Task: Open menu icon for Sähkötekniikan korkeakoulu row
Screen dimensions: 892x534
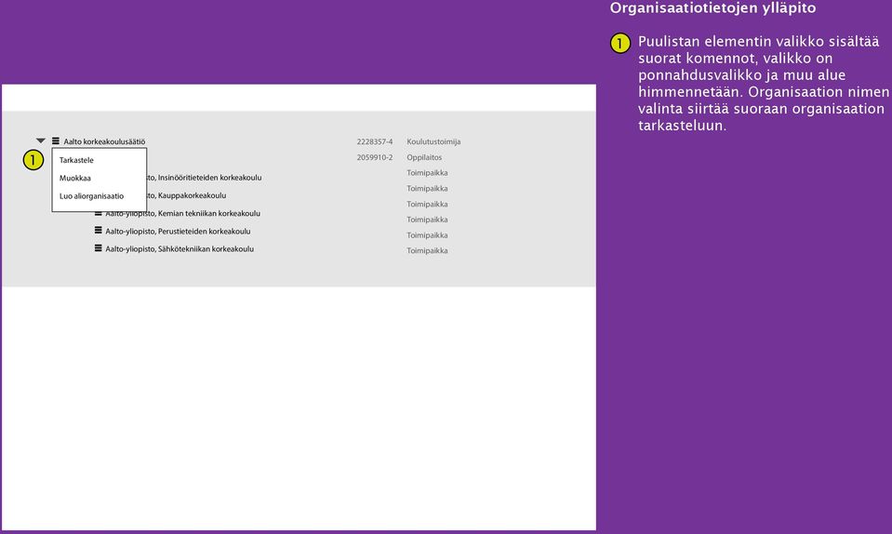Action: coord(99,248)
